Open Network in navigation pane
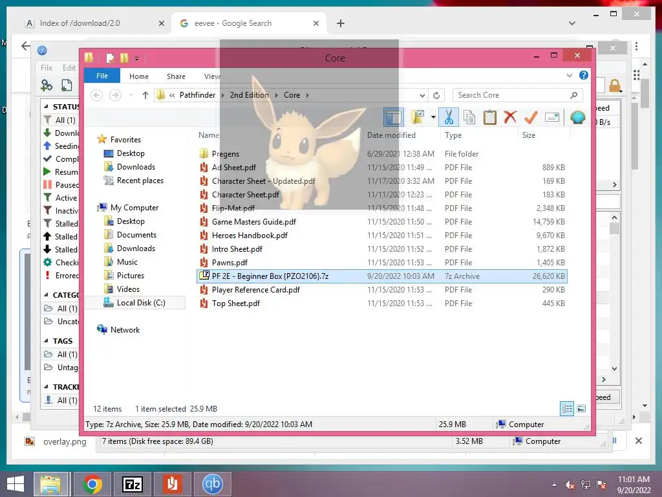The width and height of the screenshot is (662, 497). 125,329
